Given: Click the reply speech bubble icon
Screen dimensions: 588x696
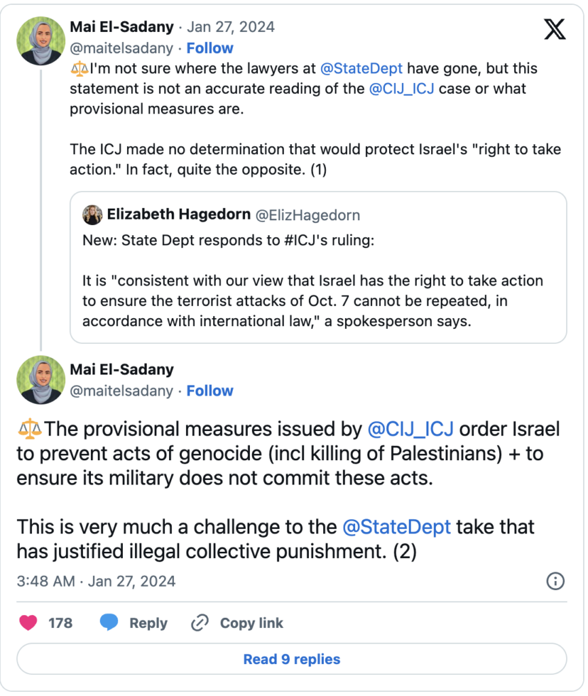Looking at the screenshot, I should tap(109, 623).
